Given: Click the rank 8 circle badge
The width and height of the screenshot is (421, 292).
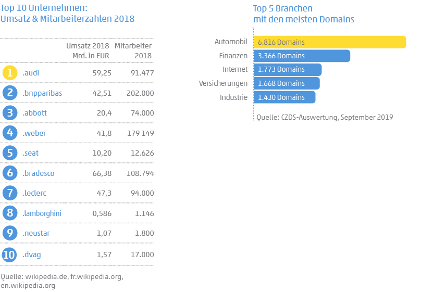Looking at the screenshot, I should (x=10, y=213).
